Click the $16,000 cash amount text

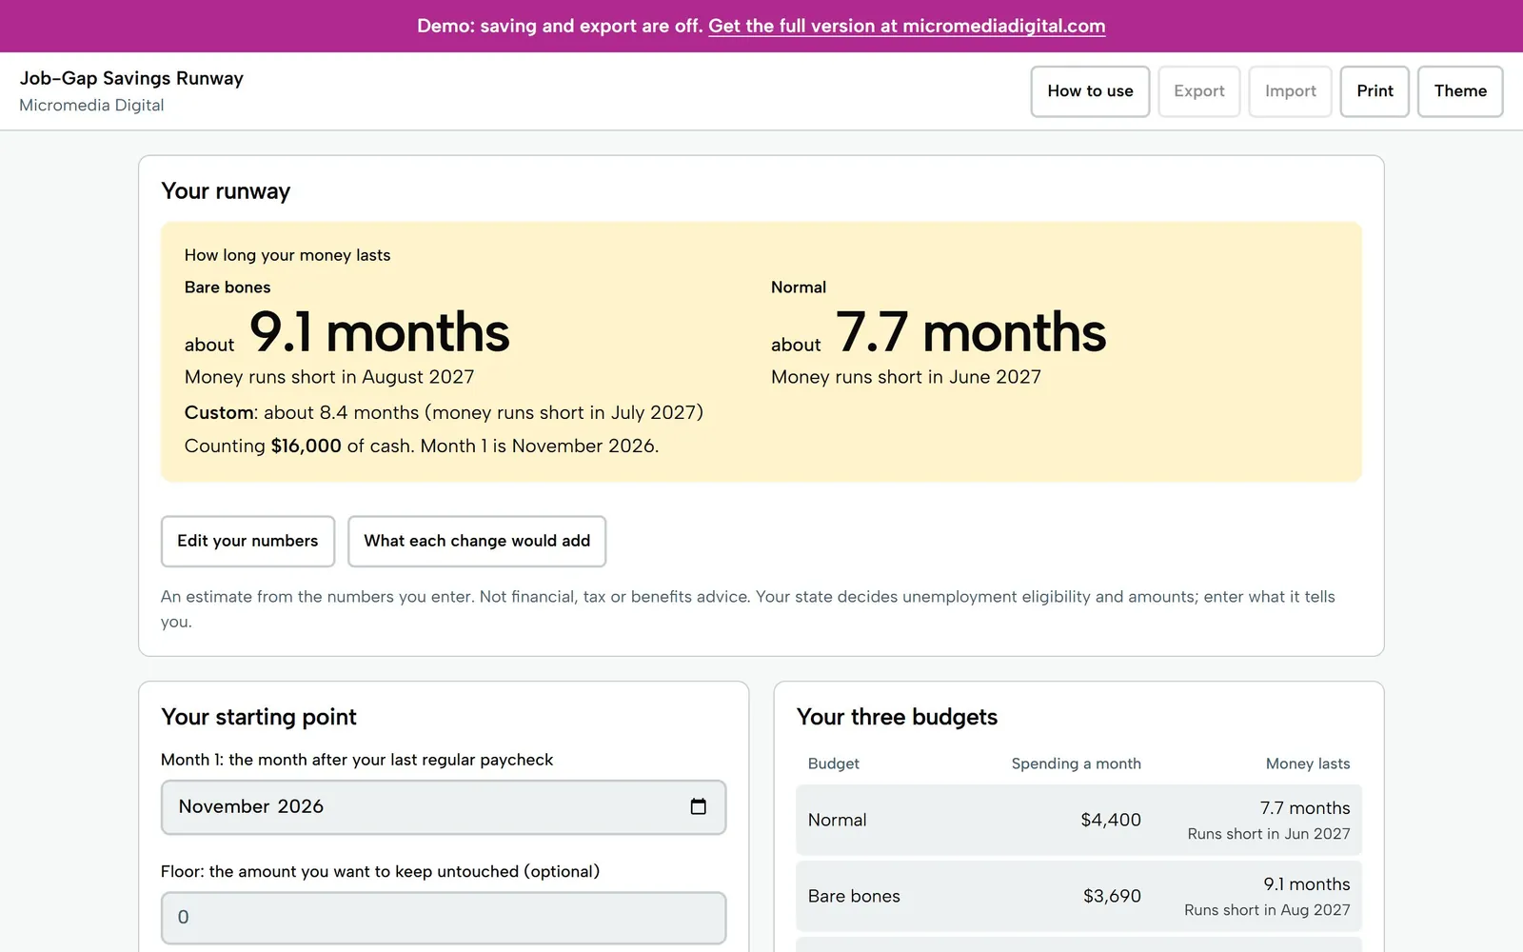click(306, 446)
